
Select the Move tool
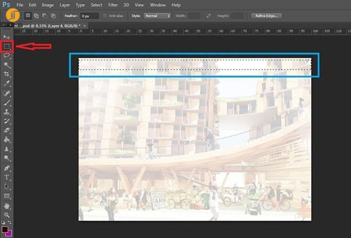pyautogui.click(x=7, y=37)
